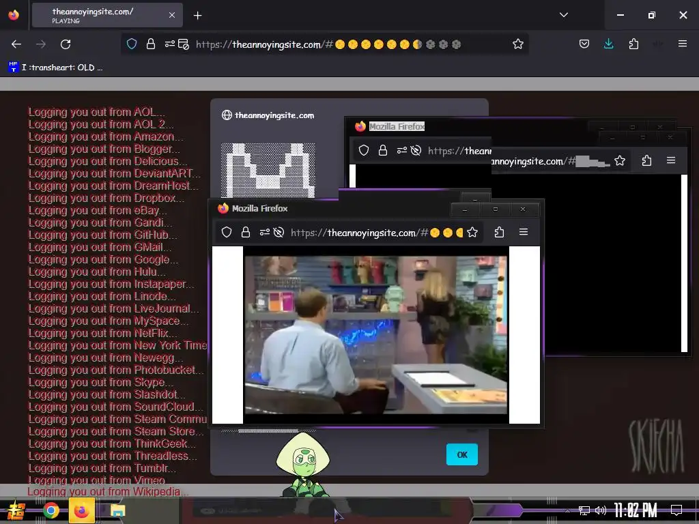Open volume control in system tray
Image resolution: width=699 pixels, height=524 pixels.
(601, 510)
